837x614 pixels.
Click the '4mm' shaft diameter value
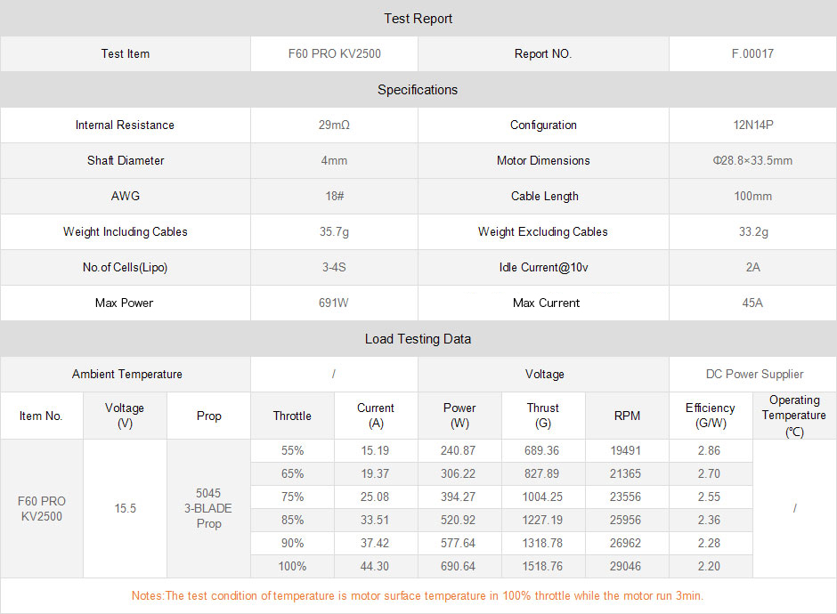point(334,160)
